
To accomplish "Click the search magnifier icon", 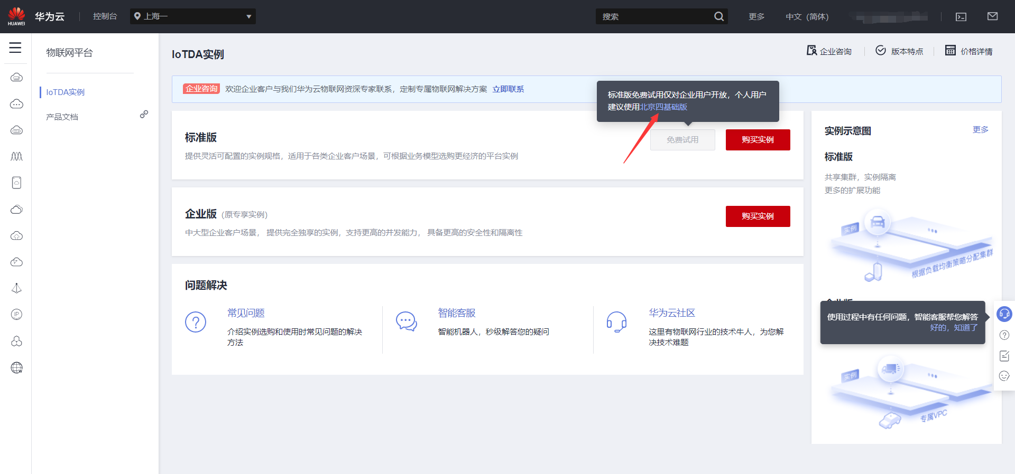I will [719, 16].
